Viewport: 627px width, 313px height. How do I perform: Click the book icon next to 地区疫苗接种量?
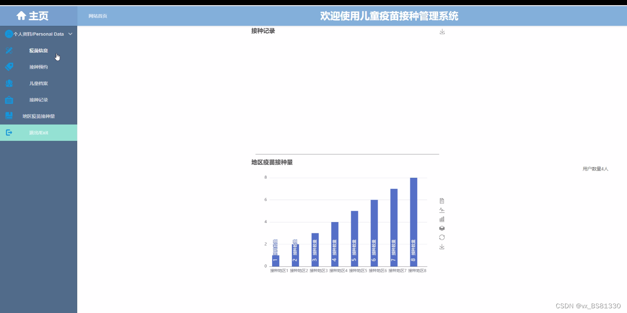[x=9, y=116]
